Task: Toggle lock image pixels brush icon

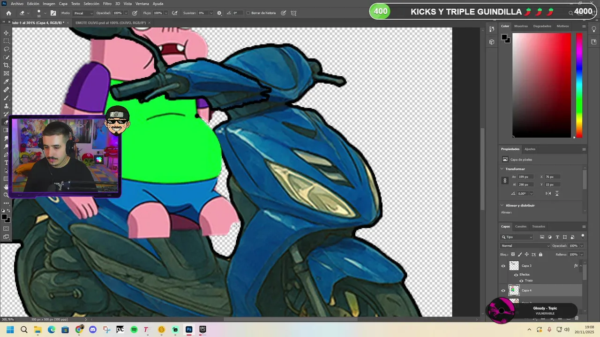Action: pos(519,255)
